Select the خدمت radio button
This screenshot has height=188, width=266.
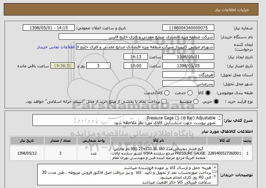click(190, 93)
